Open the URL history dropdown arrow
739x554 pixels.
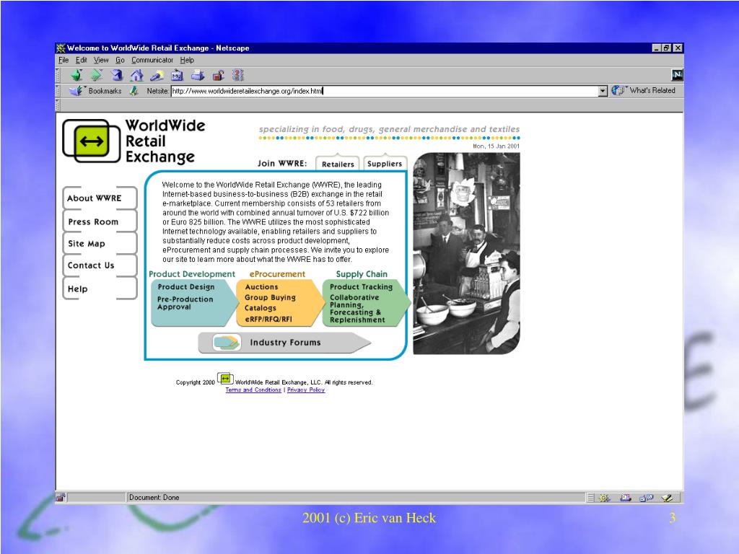[603, 91]
